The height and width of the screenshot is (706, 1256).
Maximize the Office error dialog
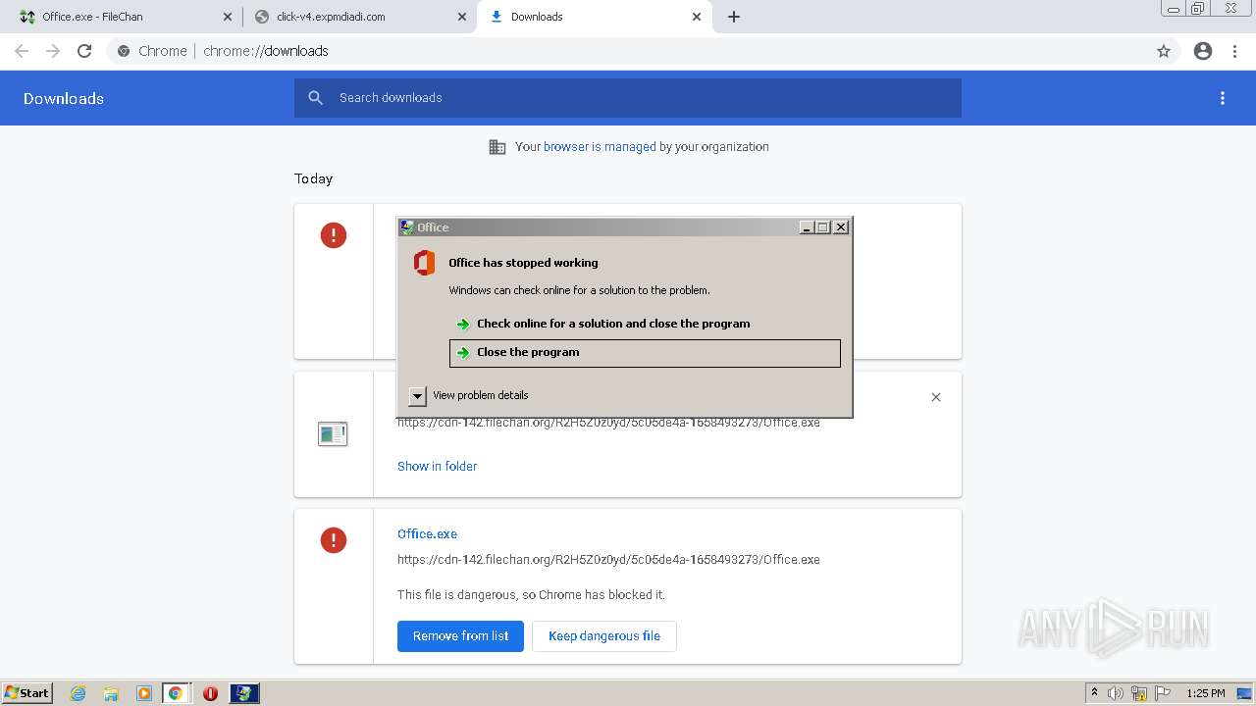point(823,227)
